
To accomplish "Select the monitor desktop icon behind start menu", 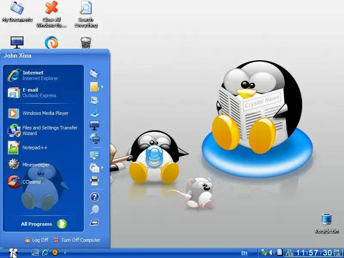I will 17,42.
